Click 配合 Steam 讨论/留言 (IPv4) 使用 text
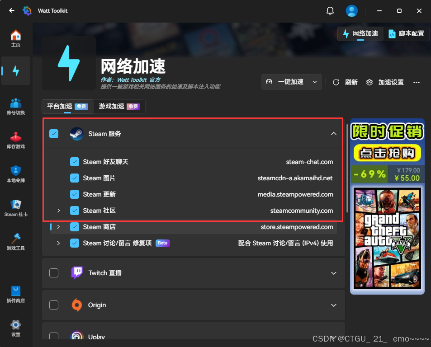The height and width of the screenshot is (347, 431). click(285, 243)
